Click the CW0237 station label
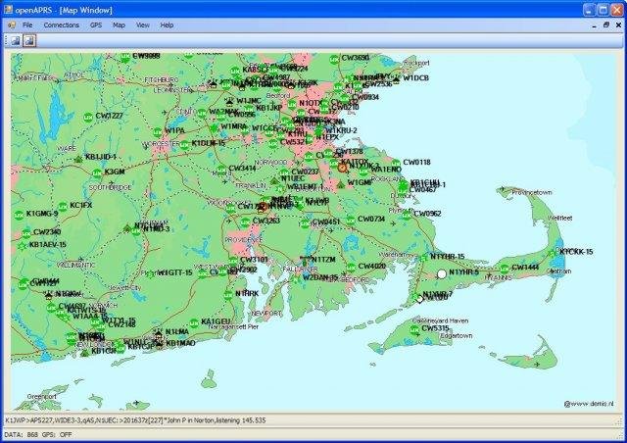Image resolution: width=627 pixels, height=443 pixels. tap(306, 172)
